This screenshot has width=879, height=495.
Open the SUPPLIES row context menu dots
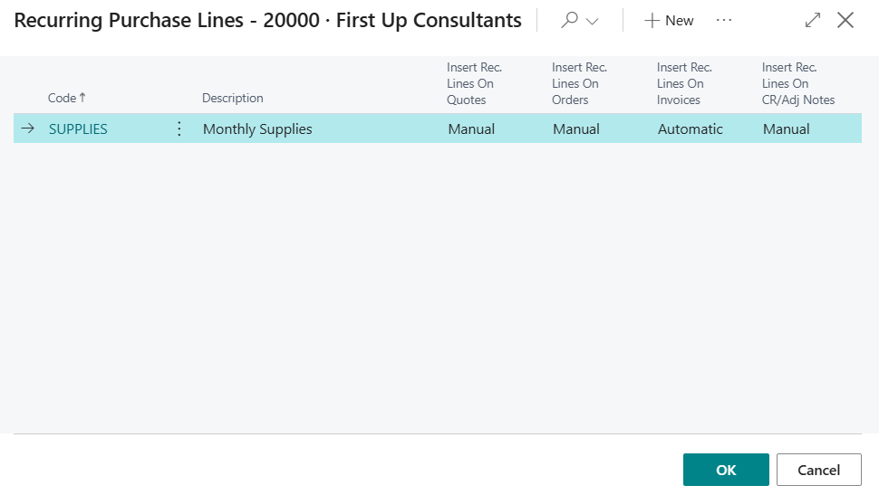179,129
